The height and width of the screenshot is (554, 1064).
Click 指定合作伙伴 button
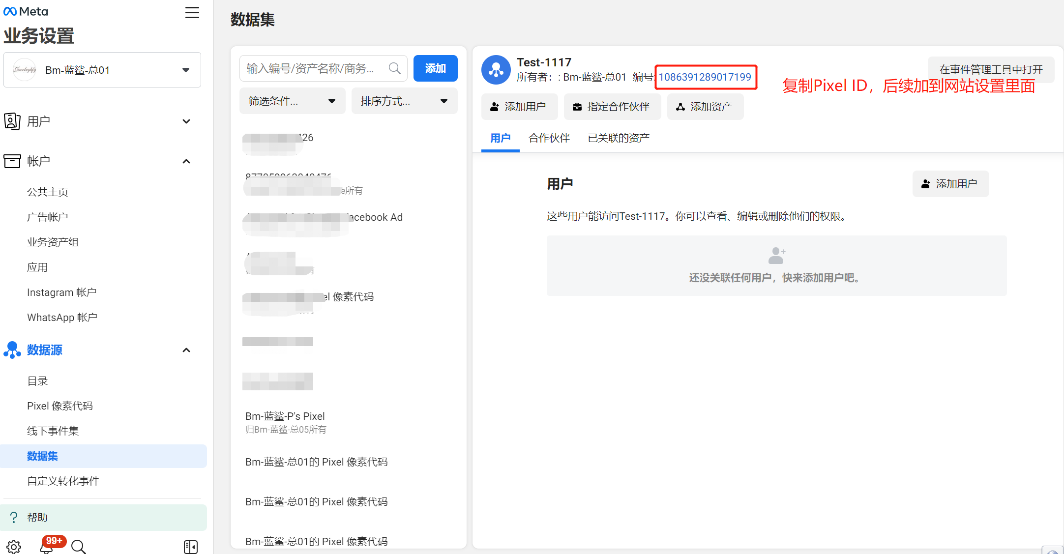pyautogui.click(x=612, y=107)
